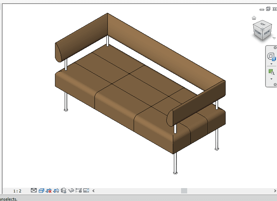Image resolution: width=277 pixels, height=201 pixels.
Task: Select the FRONT face of ViewCube
Action: (259, 33)
